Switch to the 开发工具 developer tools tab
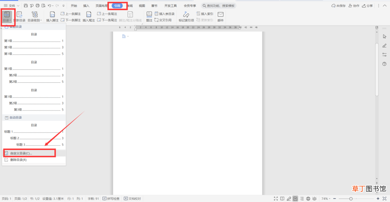This screenshot has width=390, height=202. [x=170, y=6]
